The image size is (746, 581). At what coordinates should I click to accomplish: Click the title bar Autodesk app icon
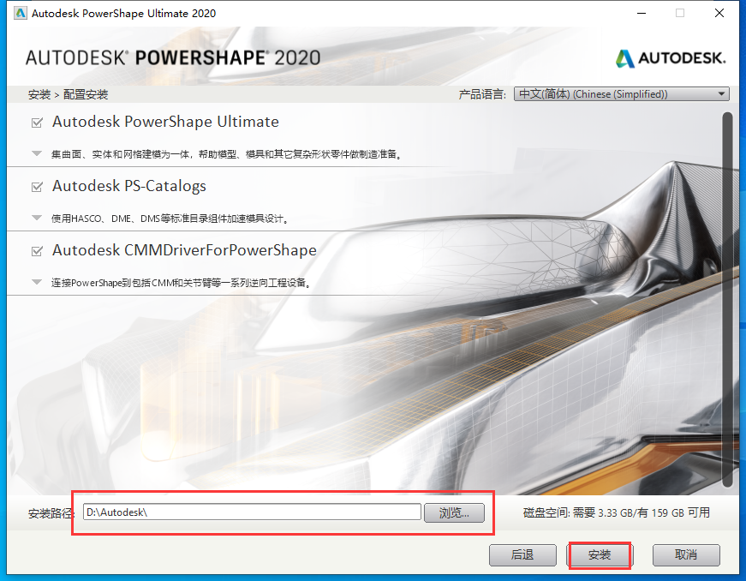[x=20, y=13]
